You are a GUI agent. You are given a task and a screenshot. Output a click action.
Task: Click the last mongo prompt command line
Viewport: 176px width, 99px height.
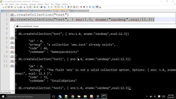[73, 88]
